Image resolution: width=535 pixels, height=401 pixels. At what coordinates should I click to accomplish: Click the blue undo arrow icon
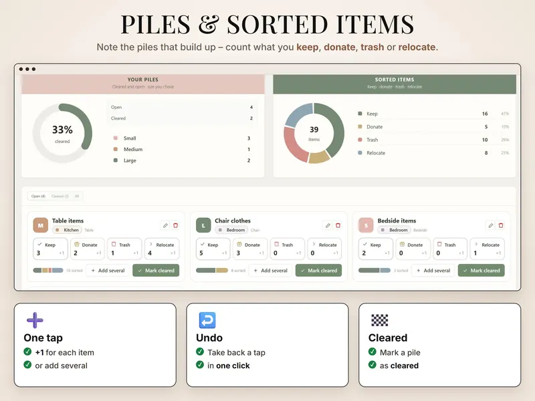point(207,320)
